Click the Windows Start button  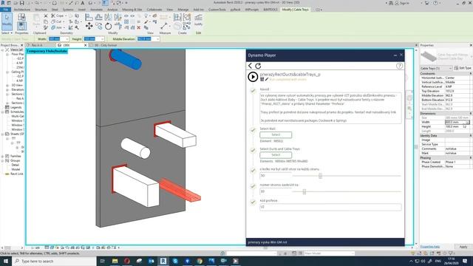click(6, 261)
